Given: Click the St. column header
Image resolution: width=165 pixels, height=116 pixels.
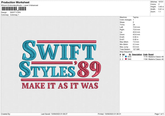Looking at the screenshot, I should pyautogui.click(x=130, y=54).
